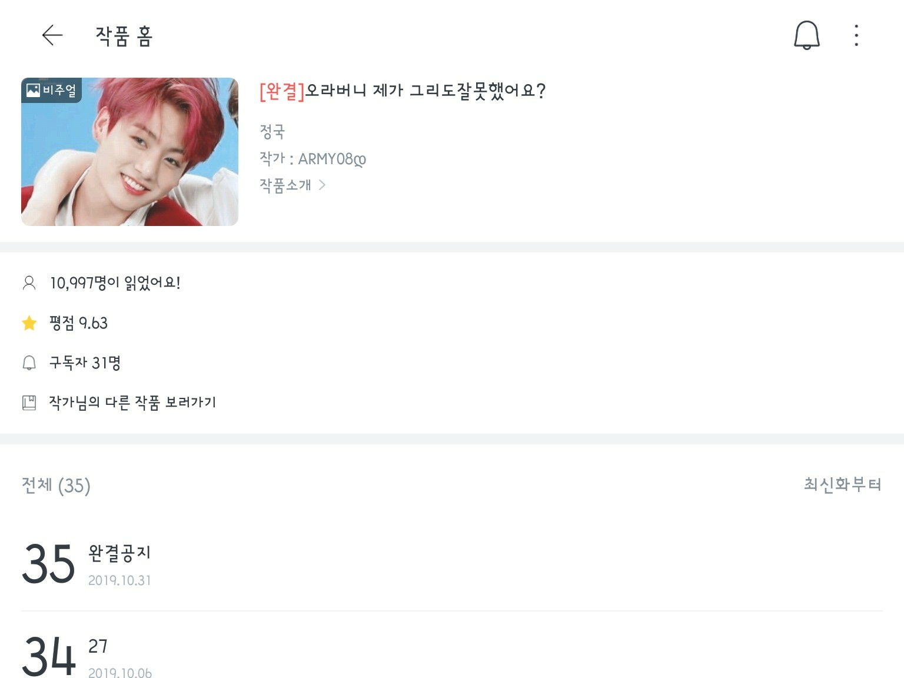This screenshot has width=904, height=678.
Task: Go back using the left arrow
Action: 52,35
